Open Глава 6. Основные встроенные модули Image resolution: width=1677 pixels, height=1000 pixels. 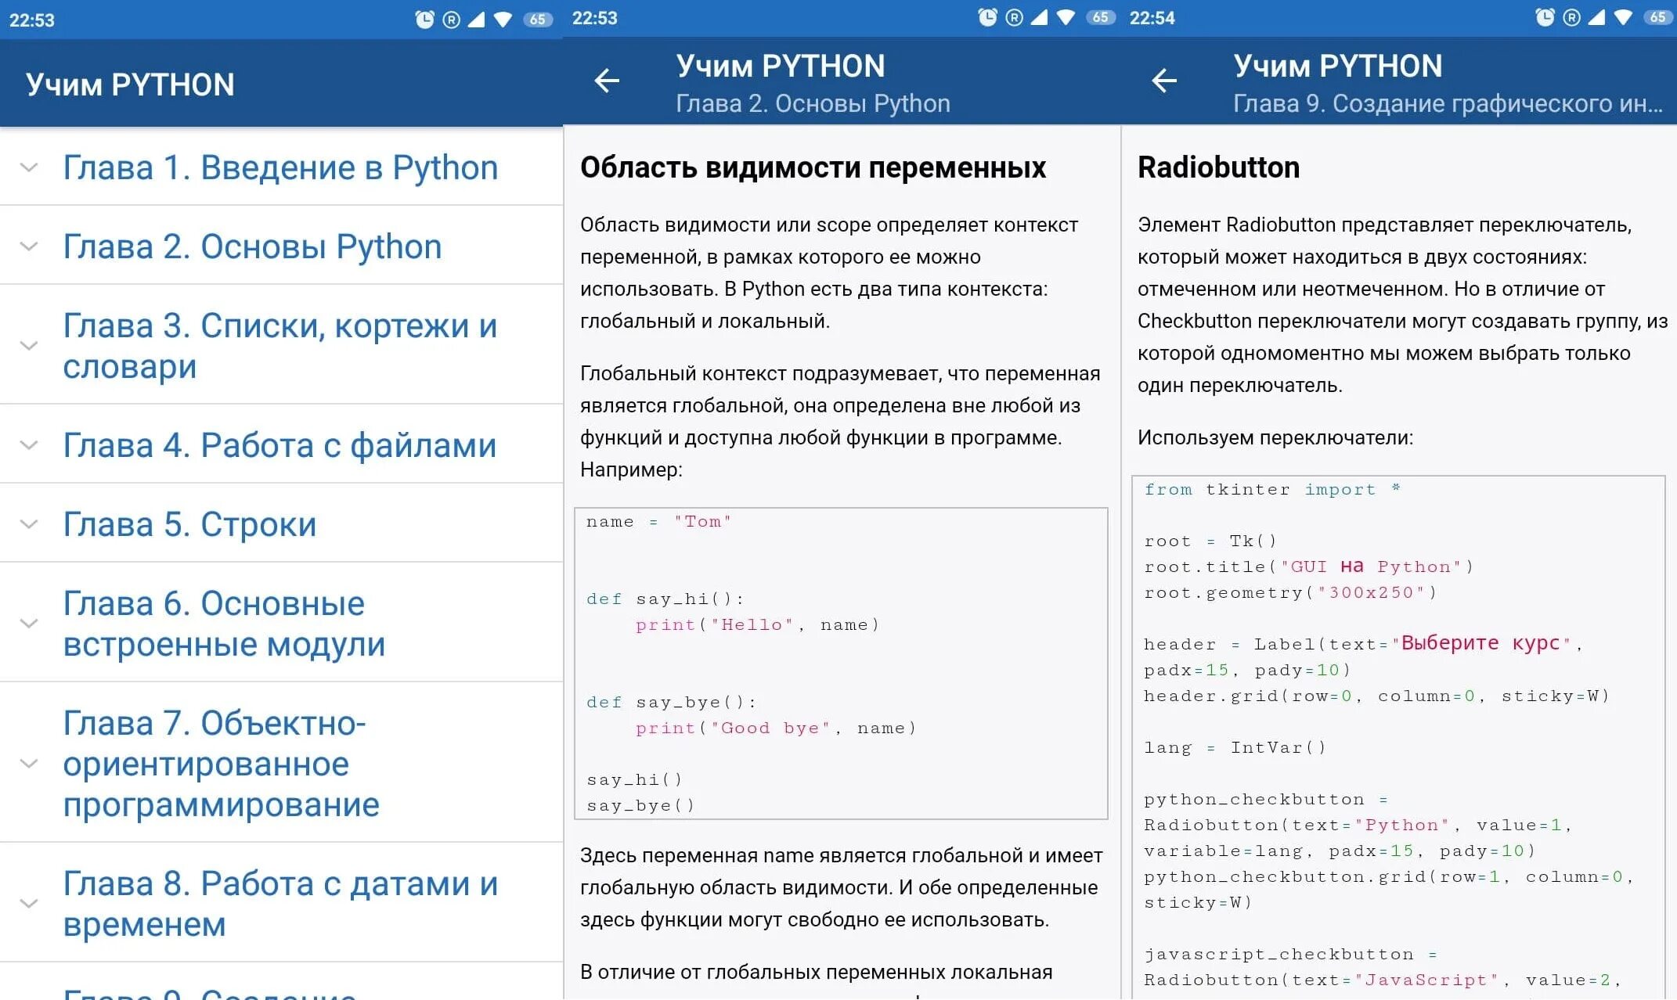[224, 624]
